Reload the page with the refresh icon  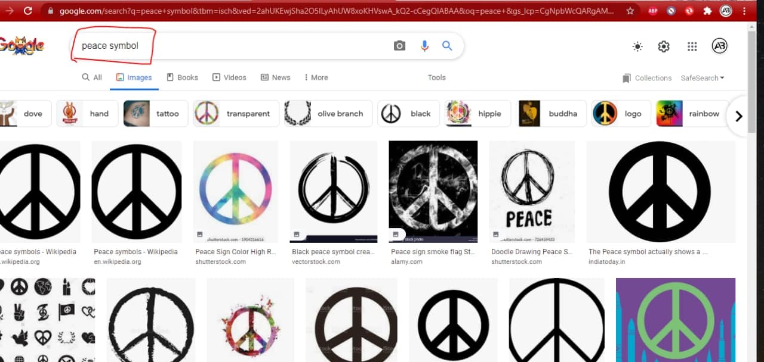click(x=28, y=11)
